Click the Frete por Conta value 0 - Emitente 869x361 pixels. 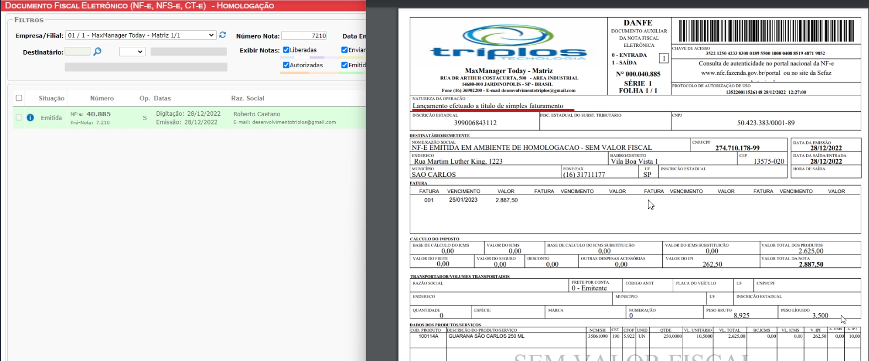589,288
